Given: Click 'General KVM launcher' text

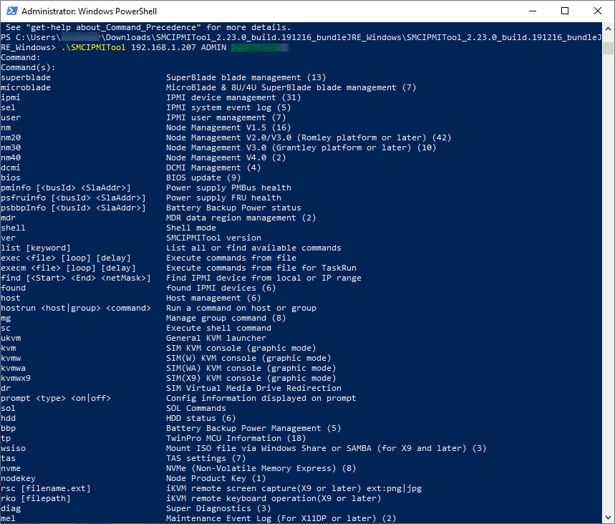Looking at the screenshot, I should pos(216,338).
